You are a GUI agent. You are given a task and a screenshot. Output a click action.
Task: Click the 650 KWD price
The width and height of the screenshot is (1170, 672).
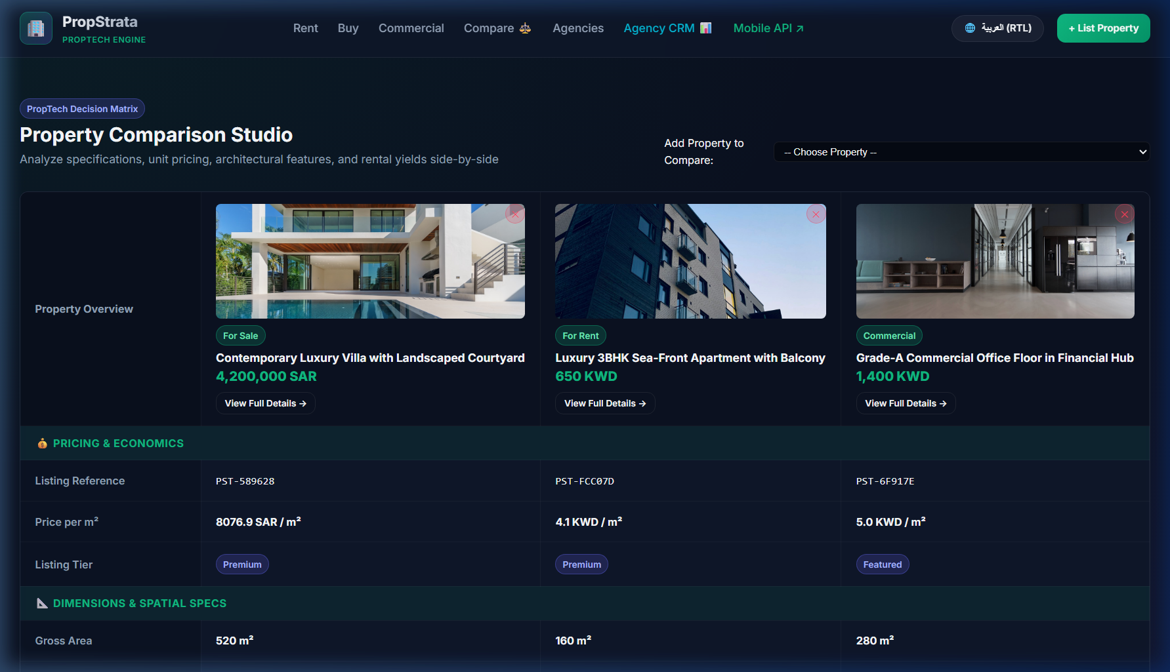586,376
